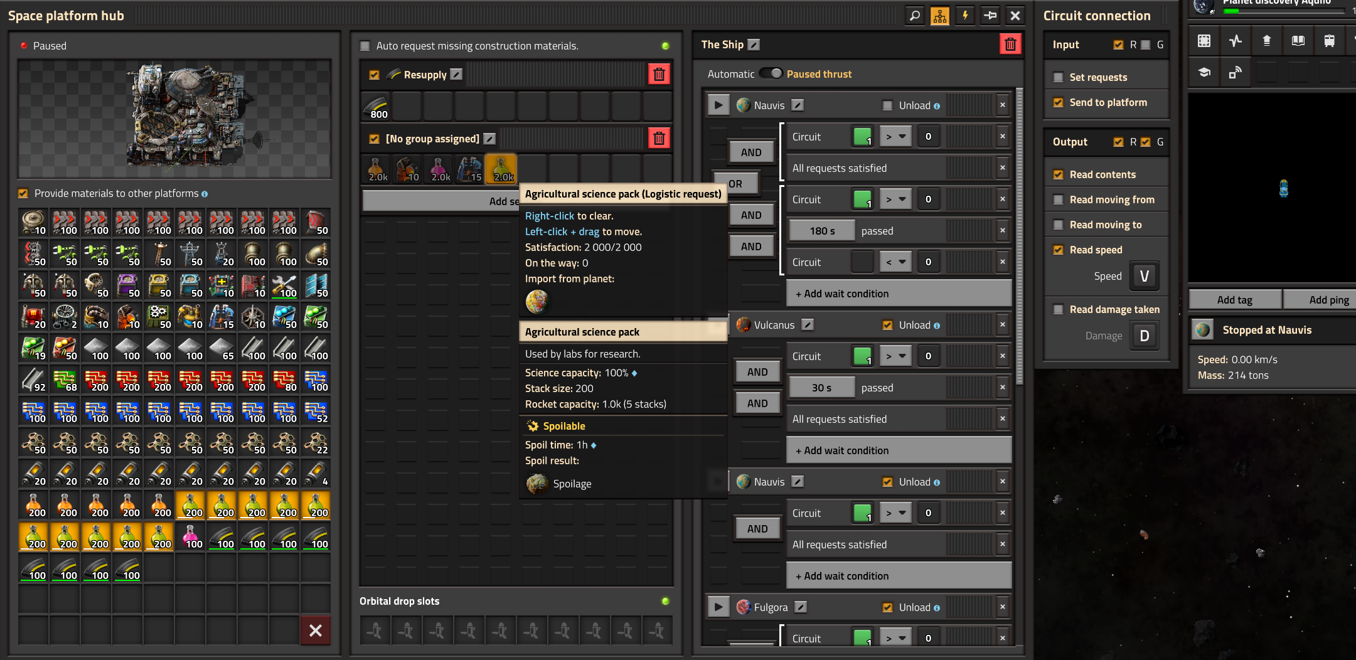Click the '180 s' time button

coord(822,230)
